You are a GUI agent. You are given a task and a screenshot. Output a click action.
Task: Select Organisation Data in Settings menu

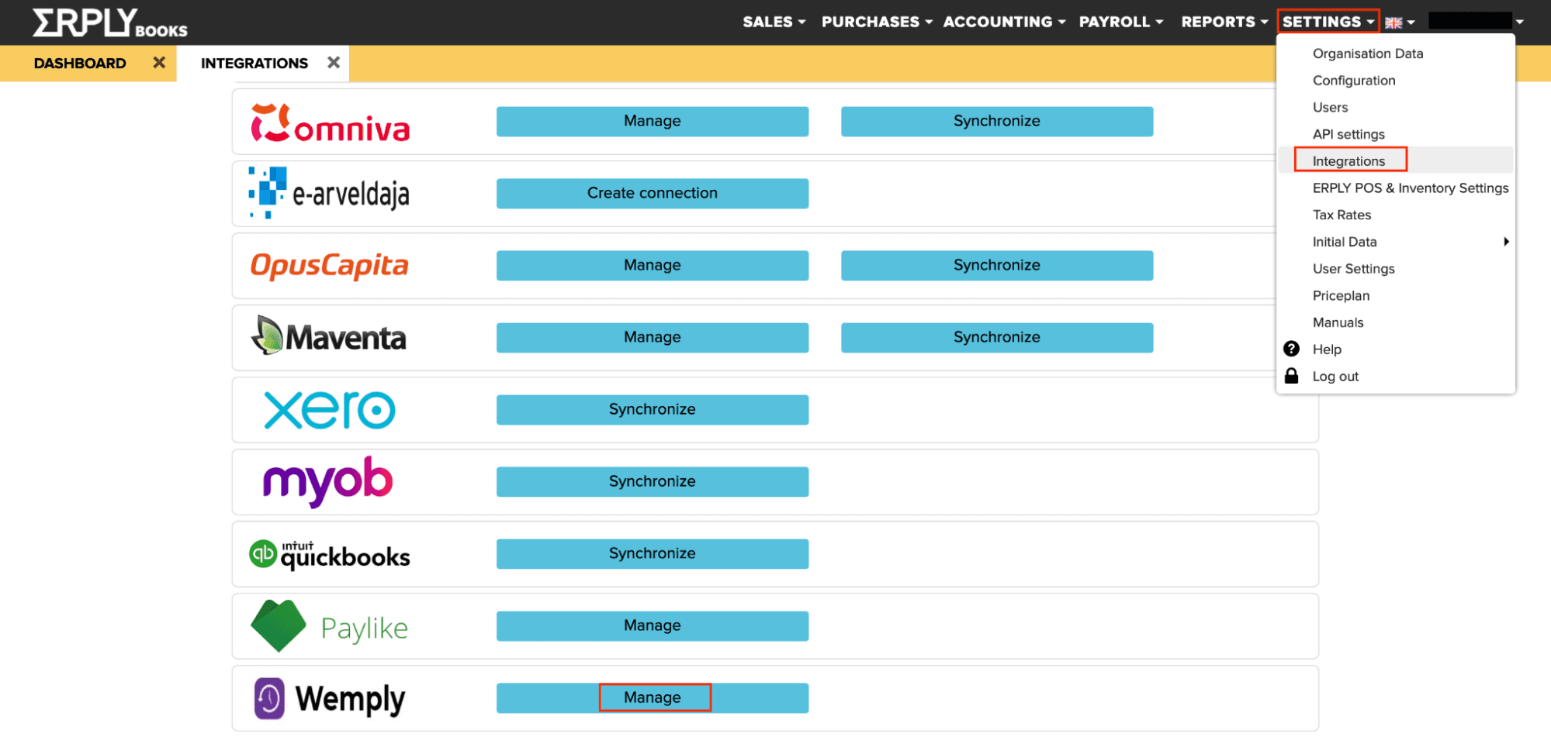(1368, 53)
